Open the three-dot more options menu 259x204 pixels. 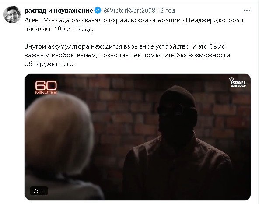[x=247, y=11]
